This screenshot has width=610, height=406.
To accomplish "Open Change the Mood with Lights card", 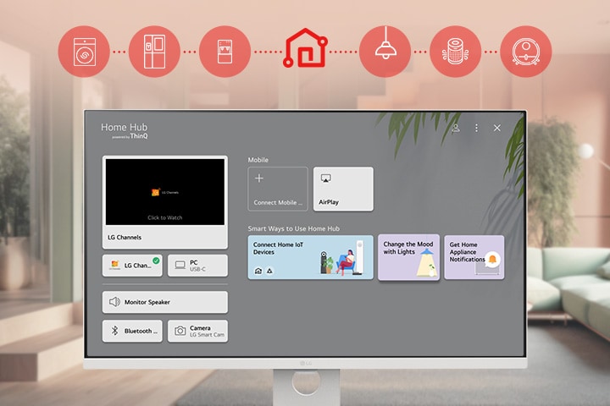I will click(408, 257).
